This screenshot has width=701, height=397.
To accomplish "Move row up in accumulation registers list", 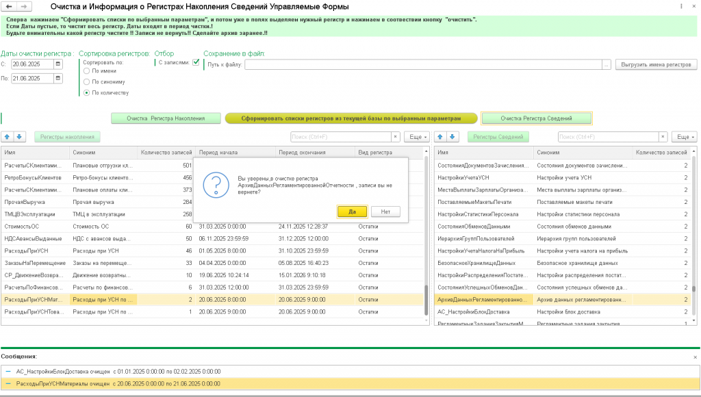I will point(8,137).
